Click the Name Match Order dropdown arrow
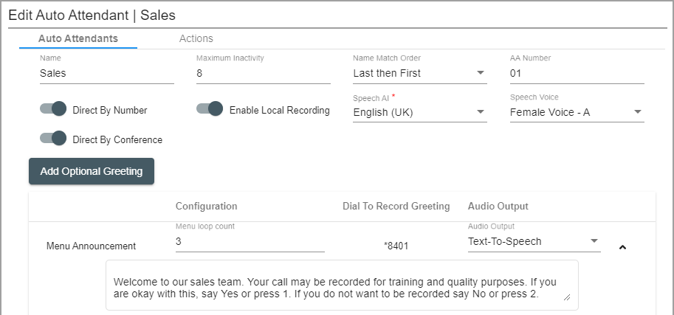This screenshot has height=315, width=674. [481, 72]
